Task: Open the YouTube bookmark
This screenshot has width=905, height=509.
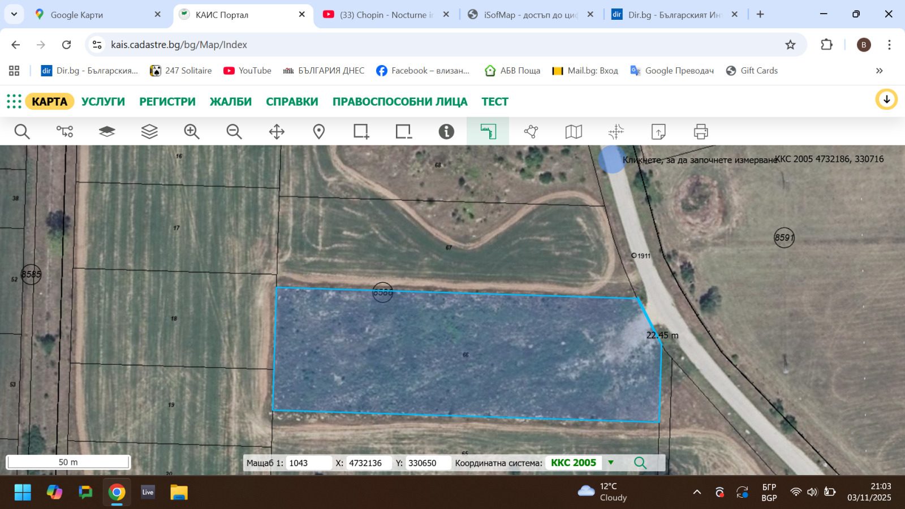Action: [x=248, y=71]
